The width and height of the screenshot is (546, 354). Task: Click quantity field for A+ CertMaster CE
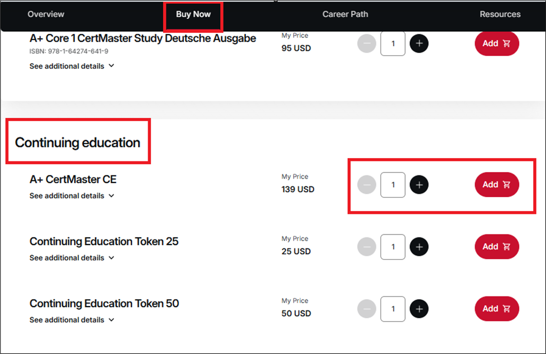click(x=393, y=185)
